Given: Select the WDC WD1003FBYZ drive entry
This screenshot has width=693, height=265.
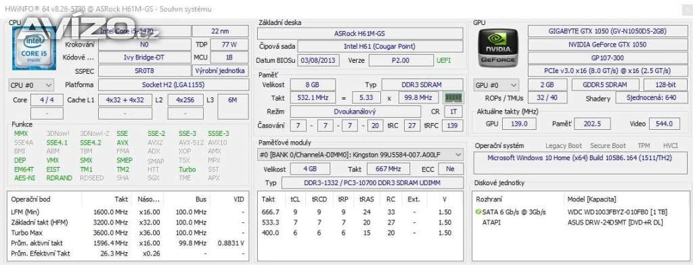Looking at the screenshot, I should pyautogui.click(x=617, y=212).
